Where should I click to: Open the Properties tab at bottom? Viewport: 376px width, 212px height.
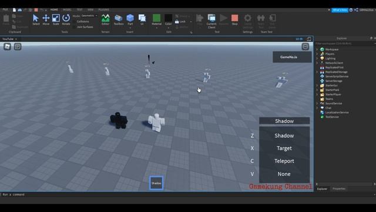(339, 188)
